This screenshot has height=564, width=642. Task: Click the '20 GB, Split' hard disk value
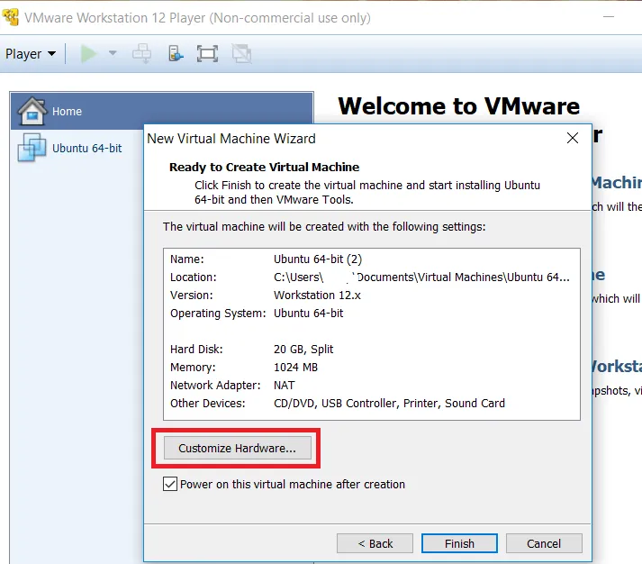coord(303,350)
